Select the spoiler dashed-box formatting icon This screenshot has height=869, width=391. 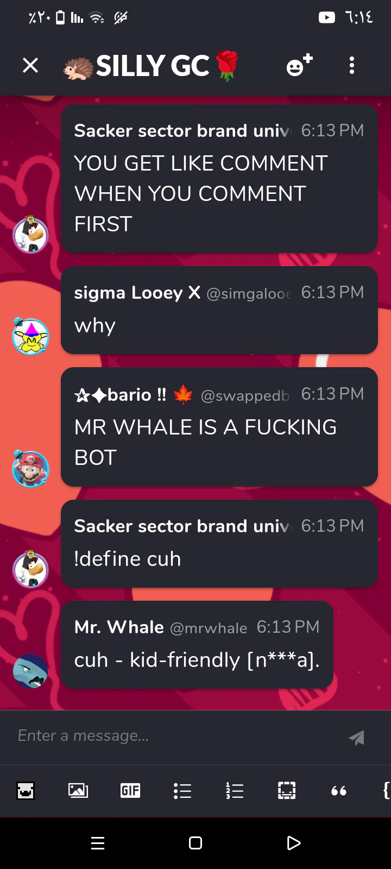click(x=287, y=791)
